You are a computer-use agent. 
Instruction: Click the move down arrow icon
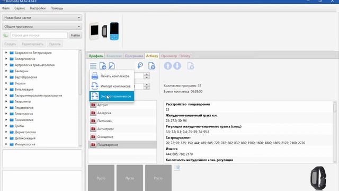pos(177,66)
